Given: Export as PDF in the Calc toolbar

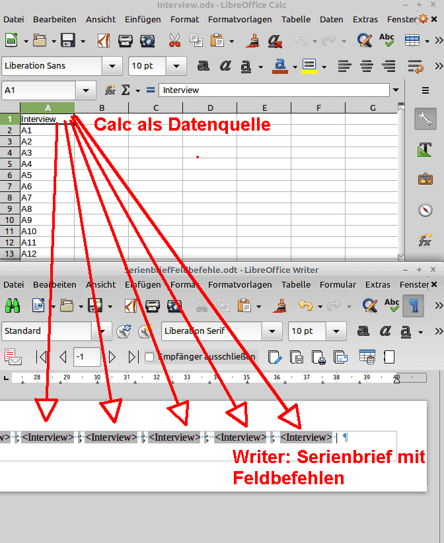Looking at the screenshot, I should [x=103, y=40].
